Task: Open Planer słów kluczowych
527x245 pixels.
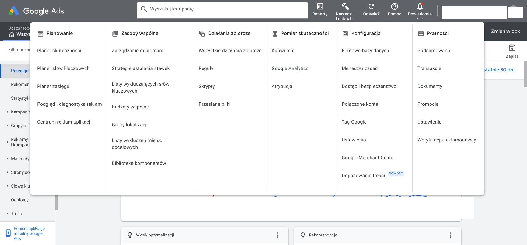Action: 63,68
